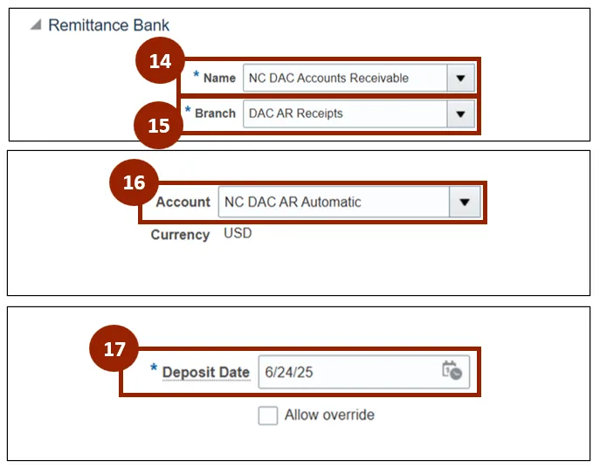Screen dimensions: 600x474
Task: Click the DAC AR Receipts branch field
Action: [342, 113]
